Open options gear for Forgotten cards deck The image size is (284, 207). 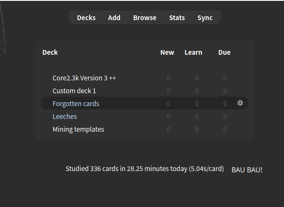pos(240,103)
